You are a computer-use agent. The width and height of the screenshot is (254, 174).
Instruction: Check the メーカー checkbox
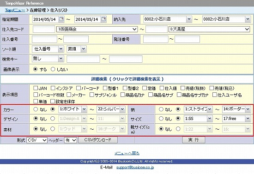[x=69, y=95]
